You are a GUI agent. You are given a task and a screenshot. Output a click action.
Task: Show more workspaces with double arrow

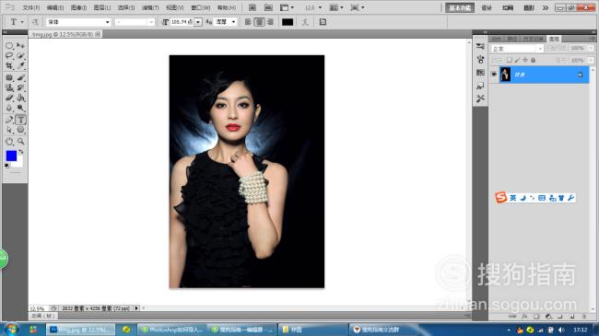(x=546, y=7)
